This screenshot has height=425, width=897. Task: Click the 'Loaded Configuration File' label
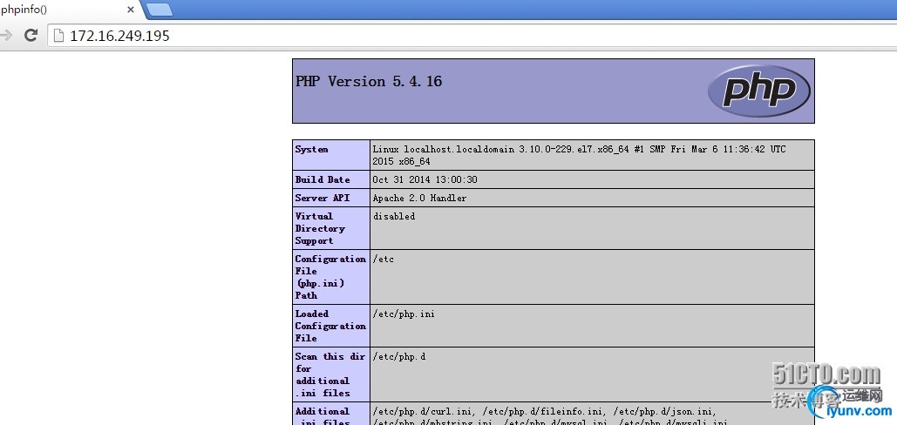click(330, 326)
